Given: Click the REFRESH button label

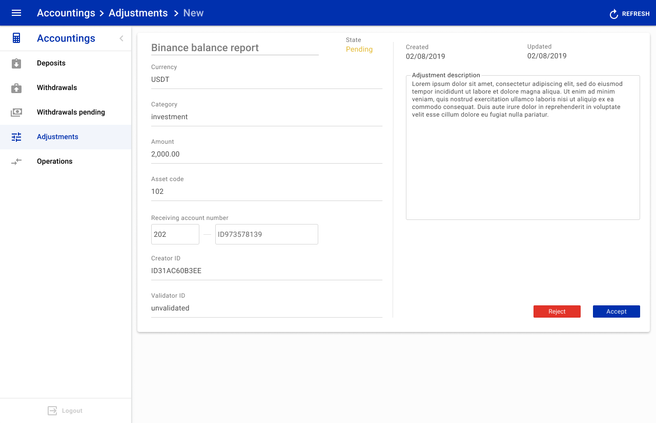Looking at the screenshot, I should (636, 14).
